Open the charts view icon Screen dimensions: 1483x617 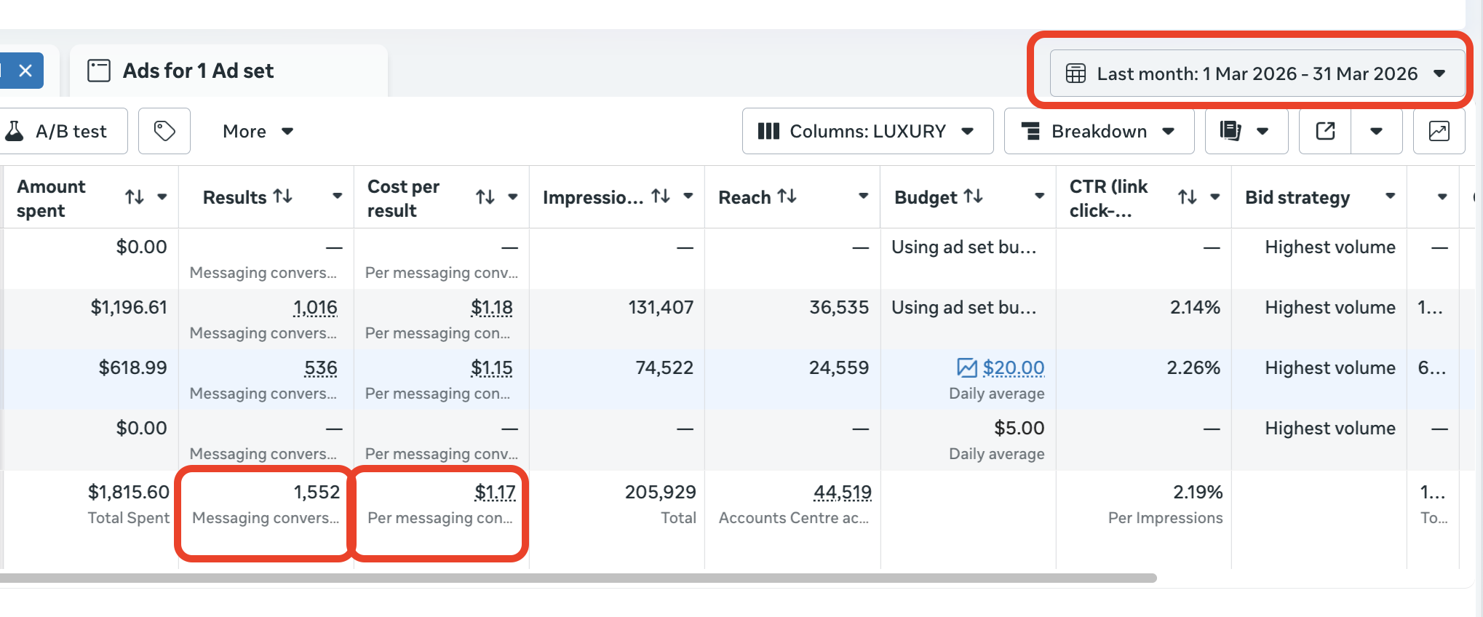tap(1439, 131)
